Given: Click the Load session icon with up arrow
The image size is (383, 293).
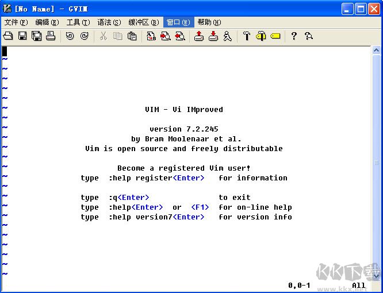Looking at the screenshot, I should [199, 36].
